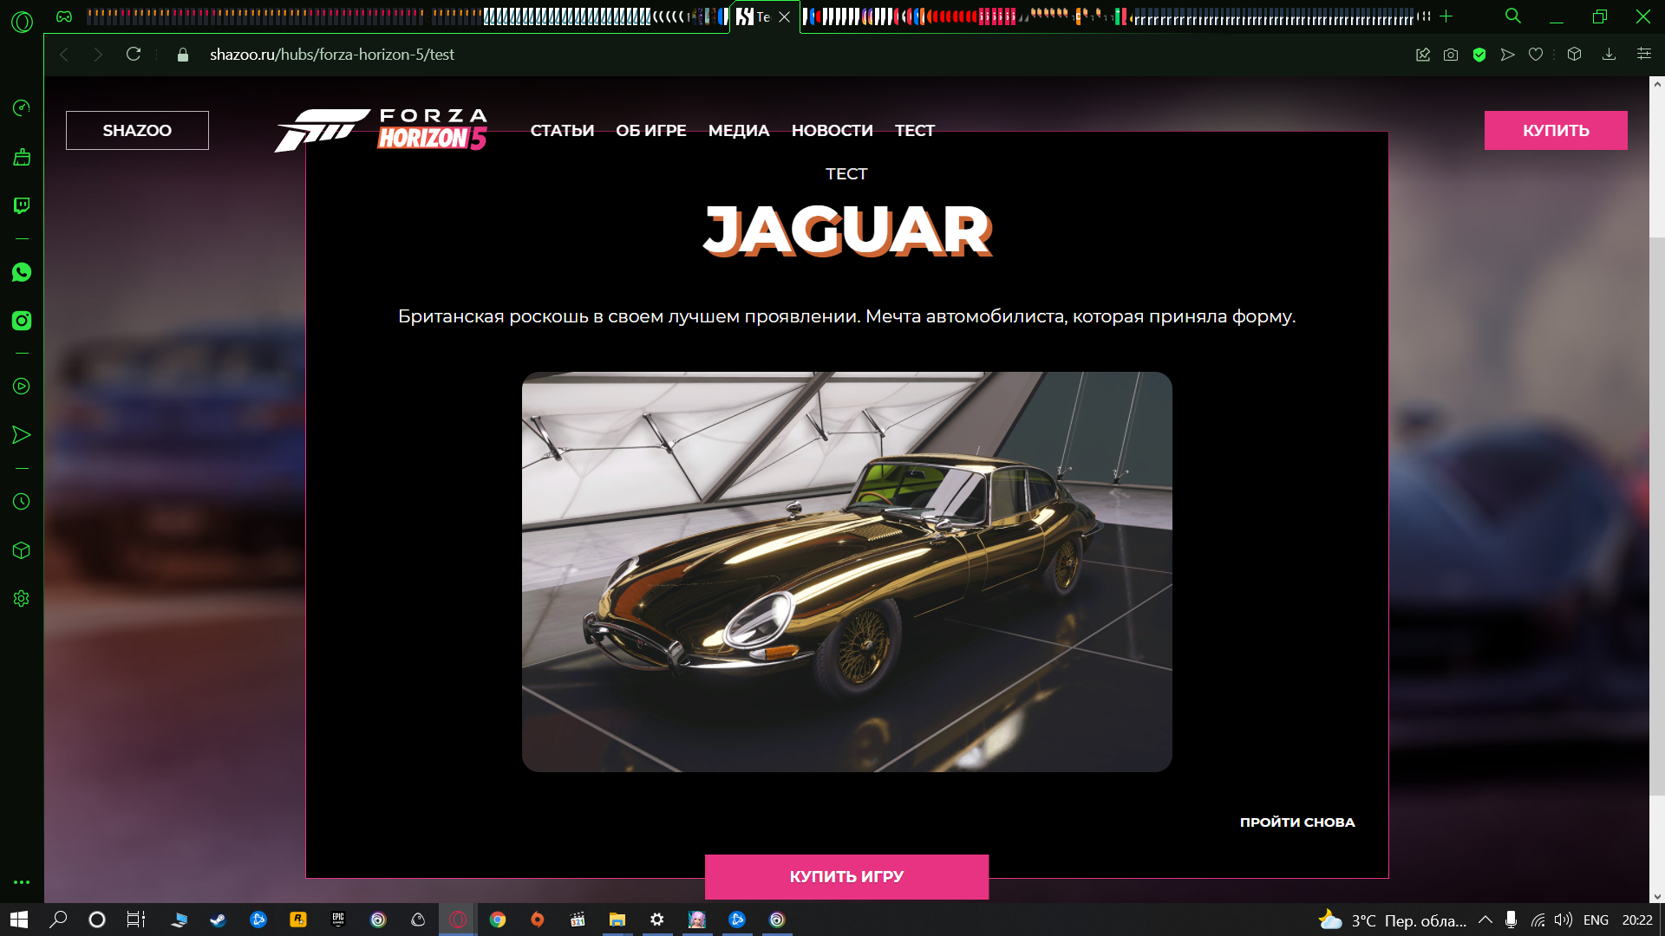
Task: Open Extensions cube icon in sidebar
Action: (x=22, y=550)
